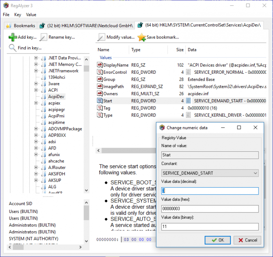
Task: Click the AcpiDev folder icon in tree
Action: 44,97
